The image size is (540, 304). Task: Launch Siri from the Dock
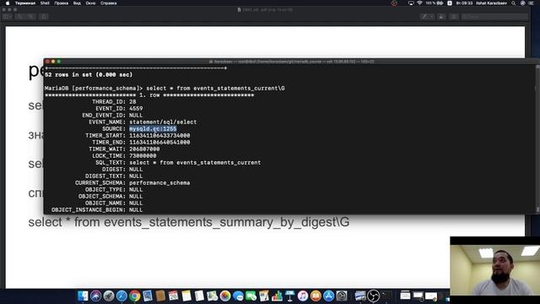click(x=95, y=296)
